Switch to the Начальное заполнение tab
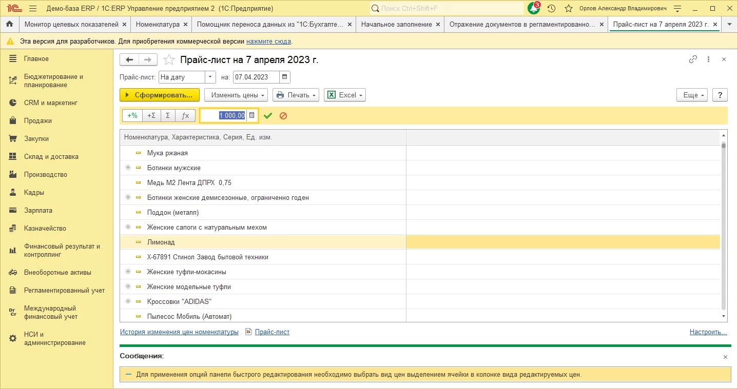Screen dimensions: 738x389 396,24
